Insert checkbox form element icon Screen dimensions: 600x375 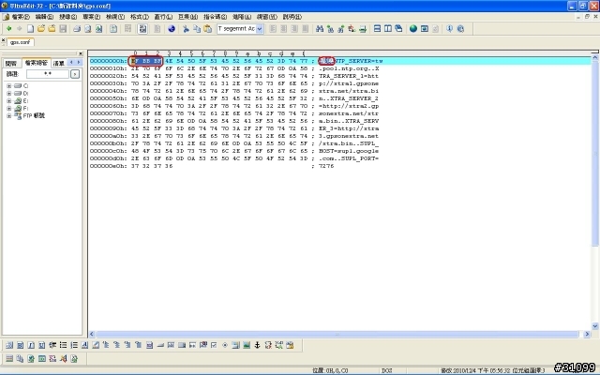[x=214, y=345]
